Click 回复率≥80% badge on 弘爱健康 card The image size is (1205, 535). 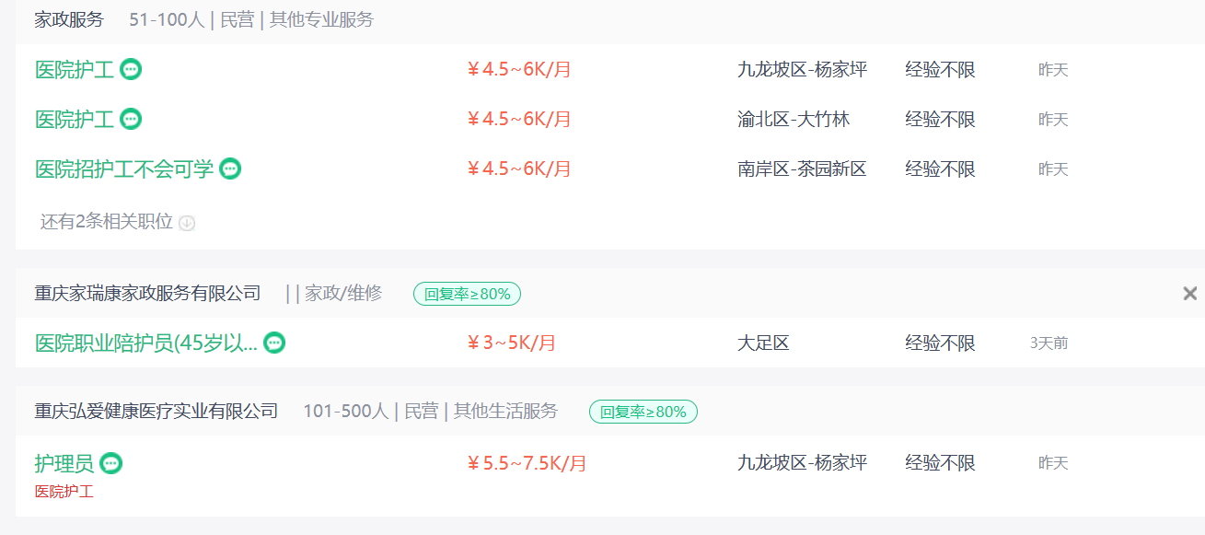[643, 412]
